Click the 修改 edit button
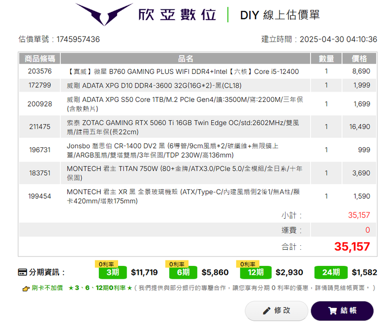The height and width of the screenshot is (328, 384). 276,311
